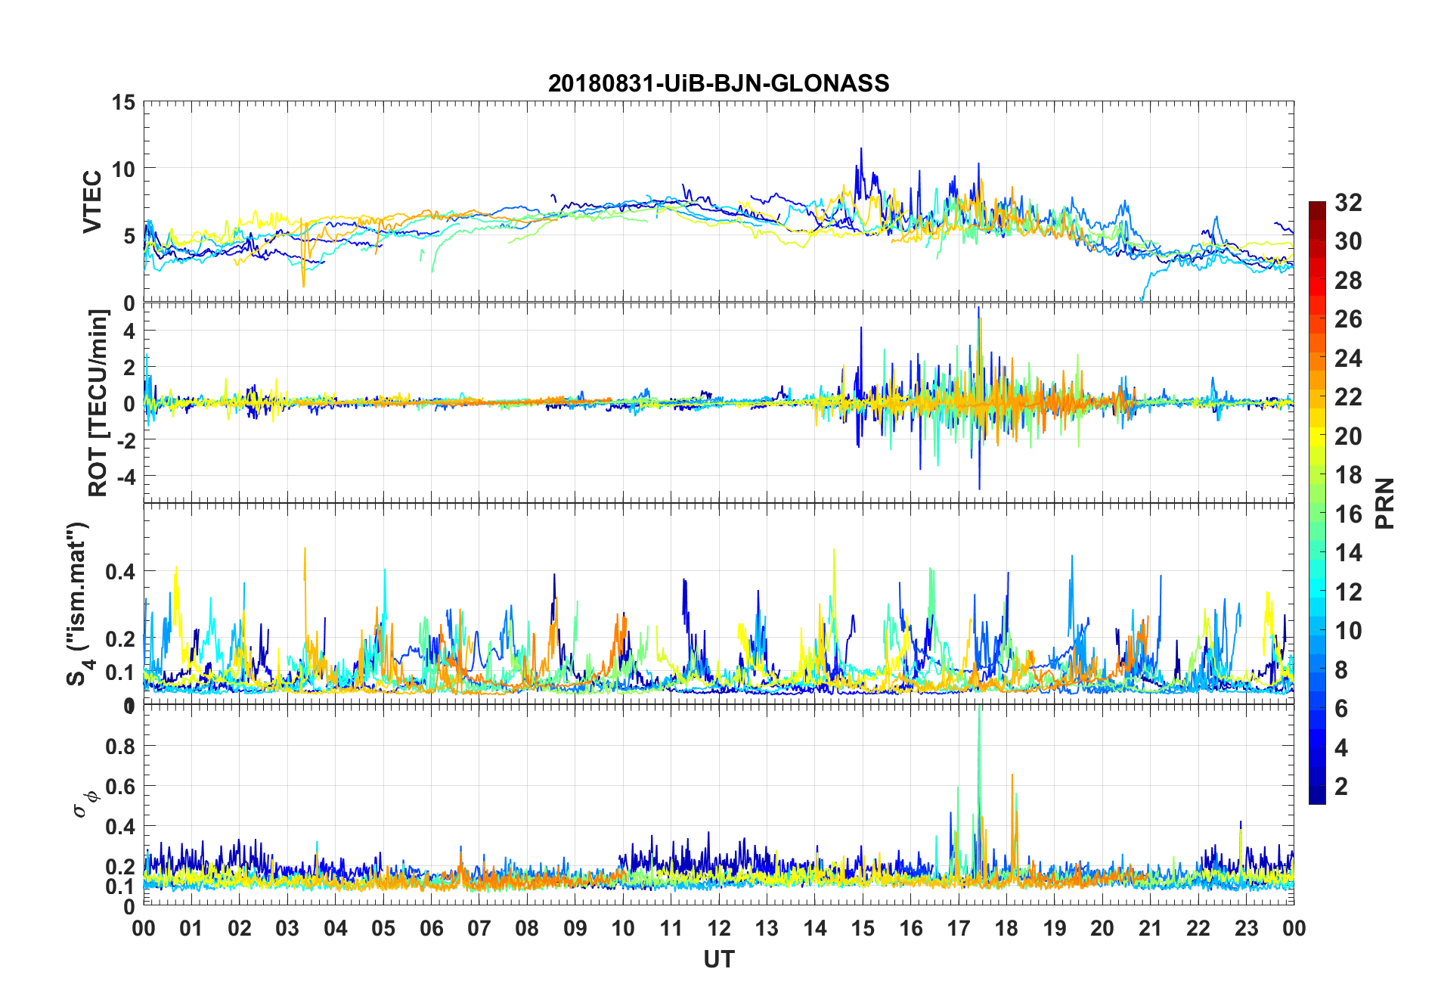Click the PRN colorbar label
Viewport: 1438px width, 1006px height.
1385,504
